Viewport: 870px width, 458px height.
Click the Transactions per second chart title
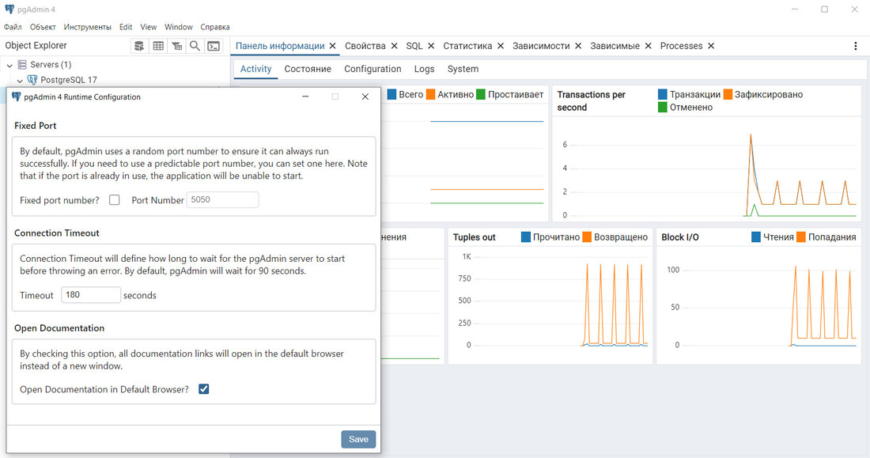[x=592, y=101]
